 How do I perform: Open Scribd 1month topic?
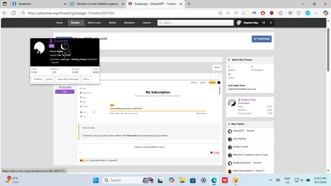click(240, 147)
